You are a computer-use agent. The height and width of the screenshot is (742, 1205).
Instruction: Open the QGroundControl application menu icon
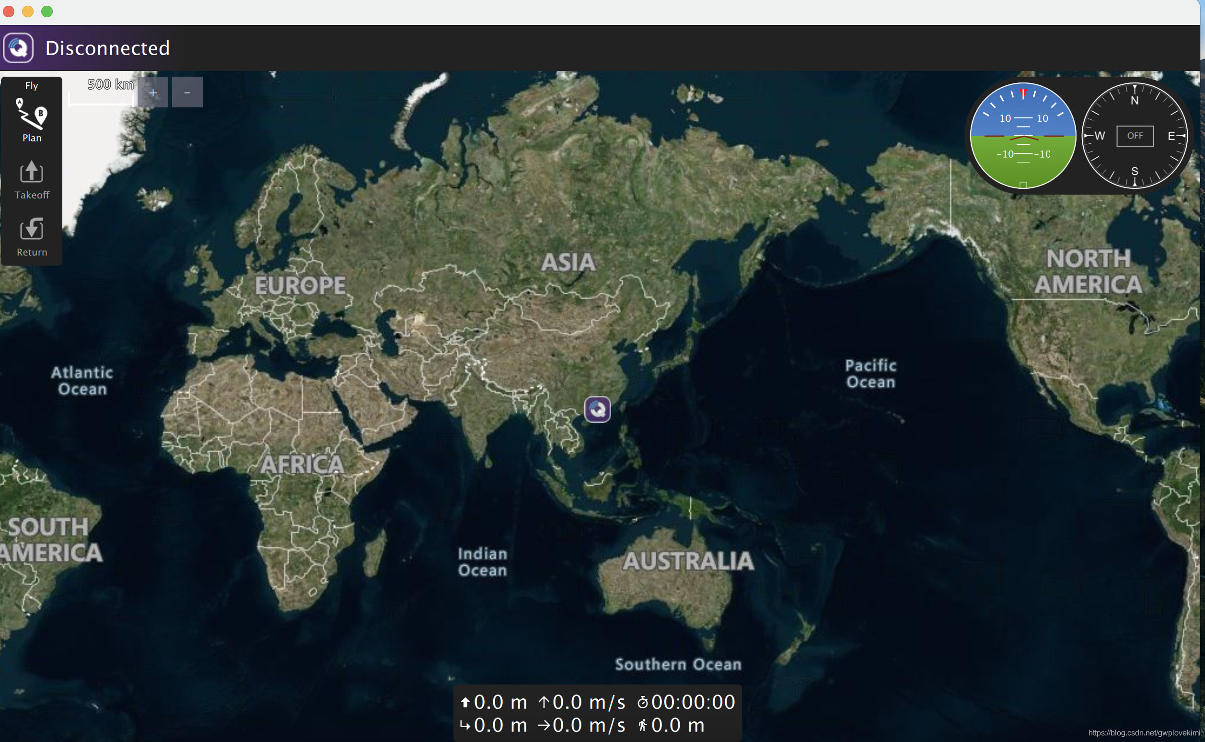[18, 47]
